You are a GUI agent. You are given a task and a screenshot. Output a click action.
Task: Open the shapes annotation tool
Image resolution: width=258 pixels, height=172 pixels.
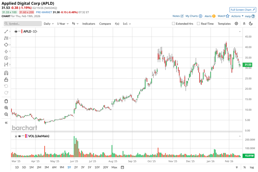point(6,44)
